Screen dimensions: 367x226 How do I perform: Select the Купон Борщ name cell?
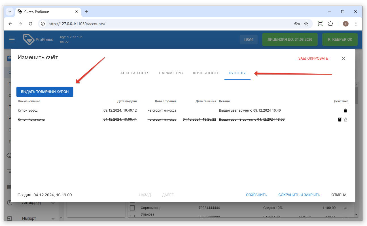27,110
